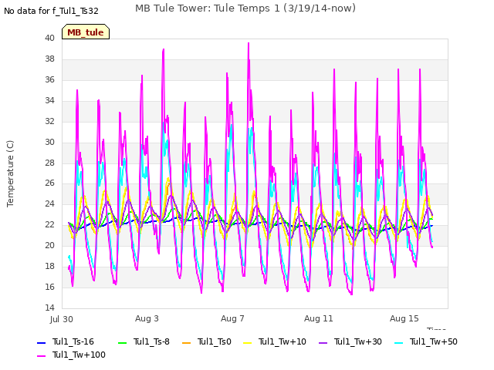Viewport: 494px width, 370px height.
Task: Click the y-axis tick label 18
Action: [x=49, y=266]
